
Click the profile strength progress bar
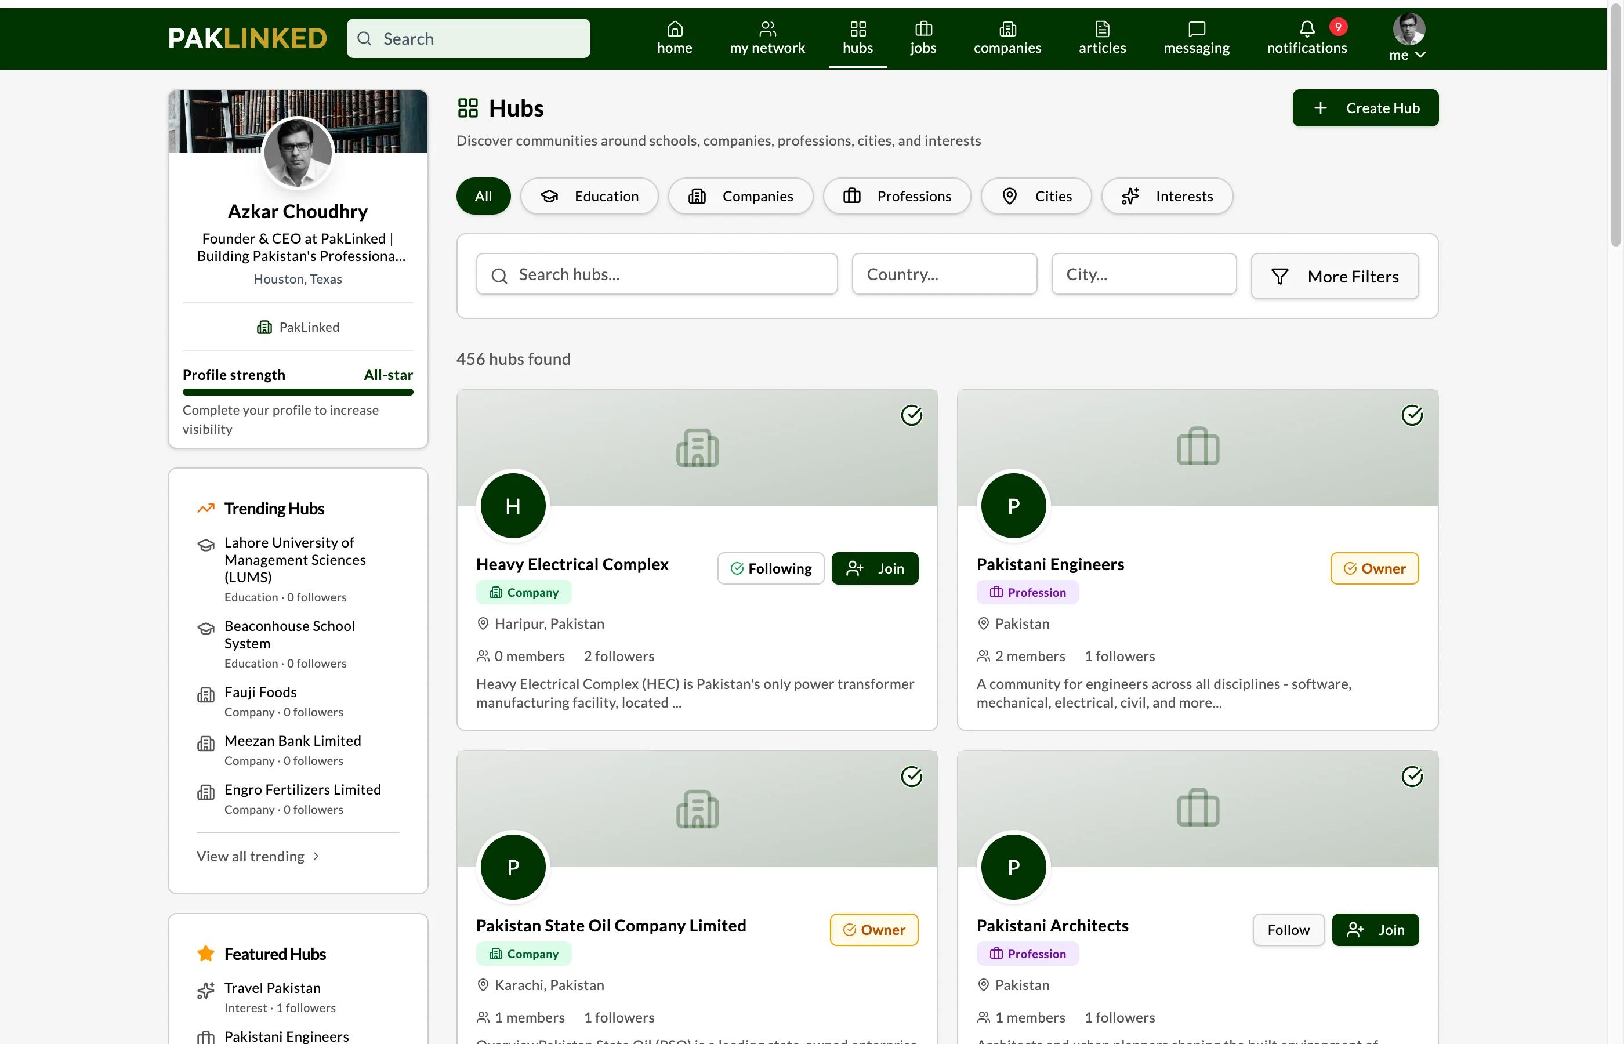point(298,392)
